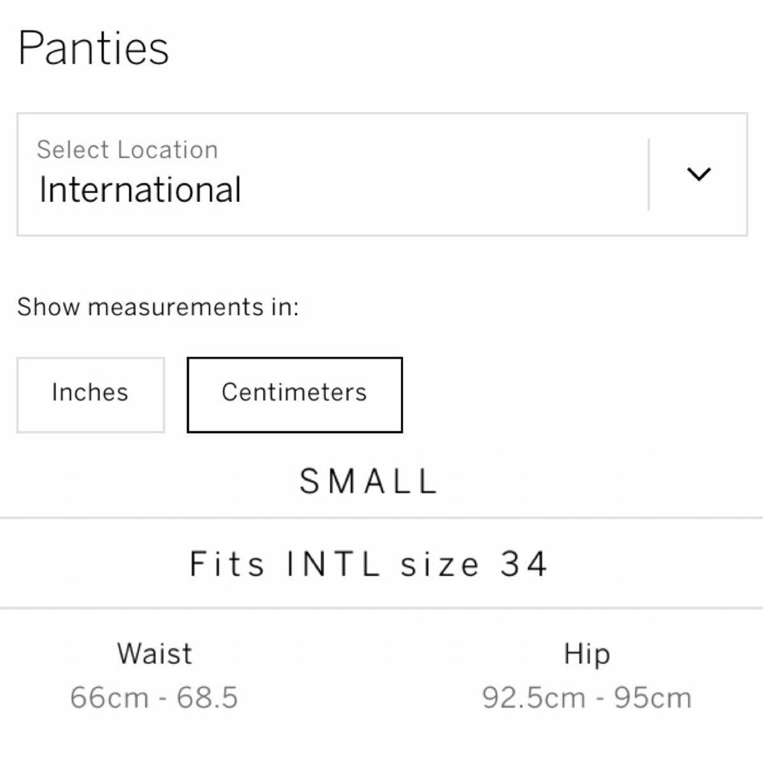Click the Show measurements in label
Image resolution: width=764 pixels, height=764 pixels.
click(158, 307)
